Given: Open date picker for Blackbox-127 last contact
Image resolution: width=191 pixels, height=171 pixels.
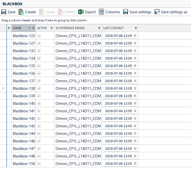Looking at the screenshot, I should [x=135, y=43].
